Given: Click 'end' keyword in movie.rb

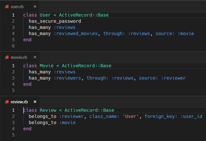Looking at the screenshot, I should click(x=27, y=84).
